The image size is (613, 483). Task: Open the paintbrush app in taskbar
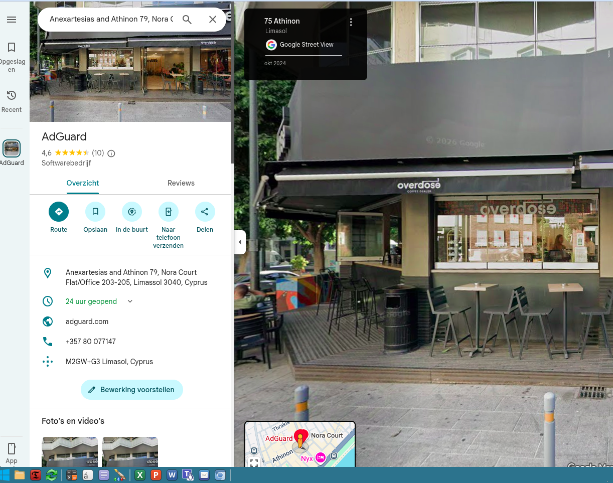tap(119, 475)
